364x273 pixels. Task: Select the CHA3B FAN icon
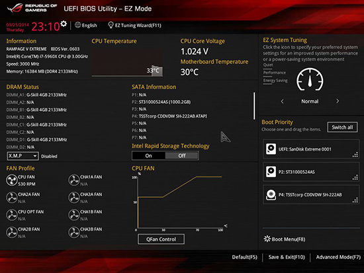click(x=74, y=232)
